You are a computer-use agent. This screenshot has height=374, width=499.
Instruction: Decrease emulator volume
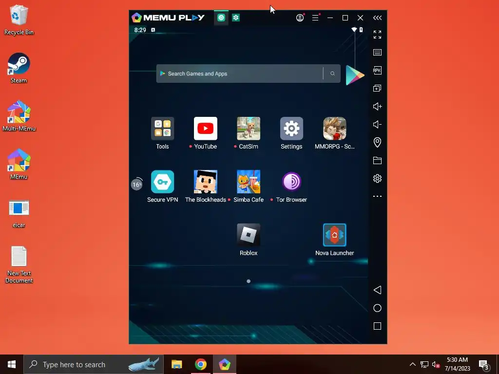click(x=377, y=124)
